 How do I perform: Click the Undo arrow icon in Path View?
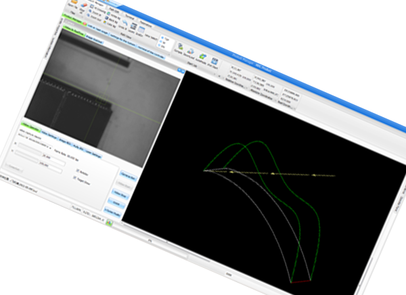tap(125, 23)
